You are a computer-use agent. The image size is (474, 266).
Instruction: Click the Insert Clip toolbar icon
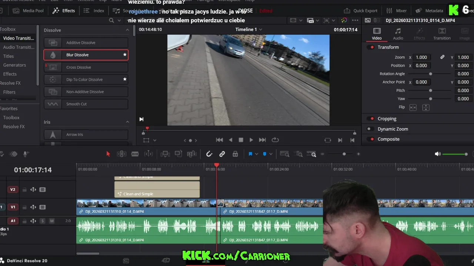tap(165, 154)
